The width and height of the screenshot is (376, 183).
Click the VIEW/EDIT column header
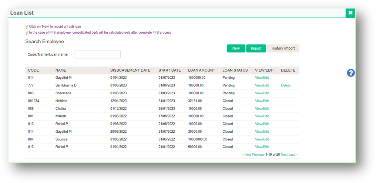click(x=264, y=70)
